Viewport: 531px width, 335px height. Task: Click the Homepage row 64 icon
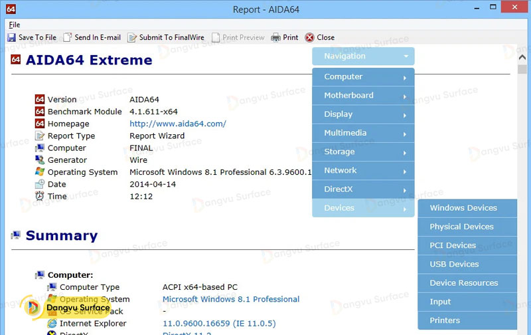(x=40, y=124)
